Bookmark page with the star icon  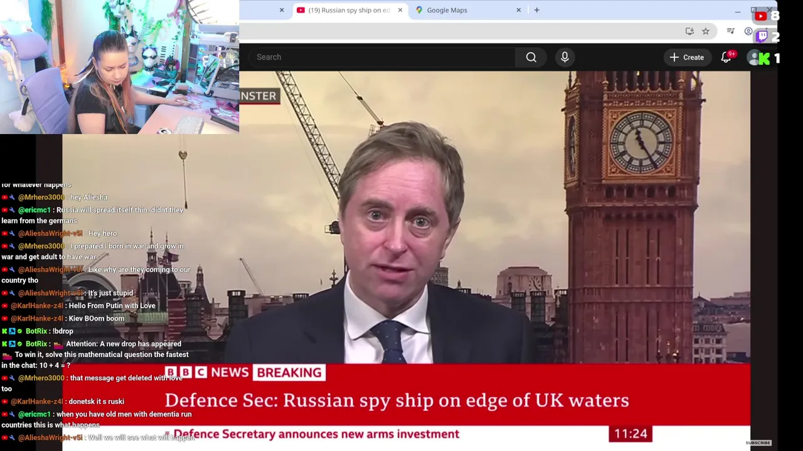pyautogui.click(x=706, y=31)
